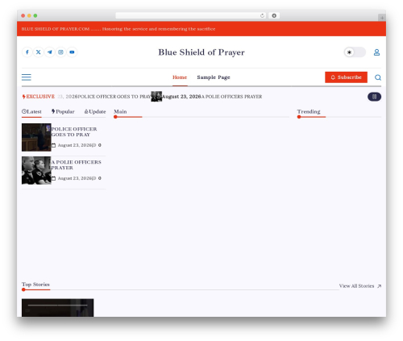
Task: Open the Telegram social link
Action: pyautogui.click(x=50, y=52)
